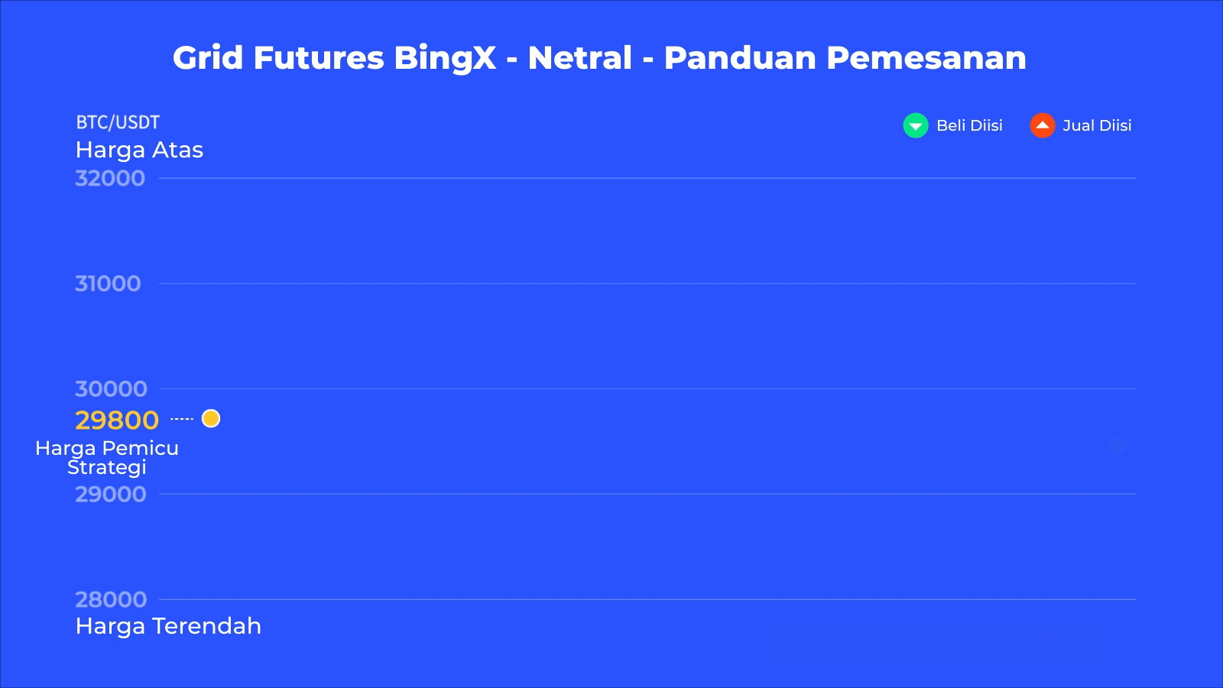Click the Harga Atas label

click(139, 150)
